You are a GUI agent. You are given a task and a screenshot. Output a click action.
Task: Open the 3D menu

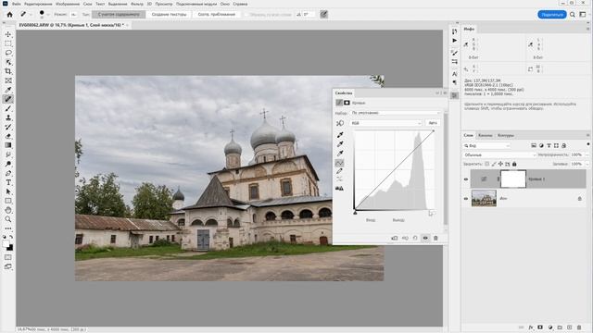click(x=149, y=4)
